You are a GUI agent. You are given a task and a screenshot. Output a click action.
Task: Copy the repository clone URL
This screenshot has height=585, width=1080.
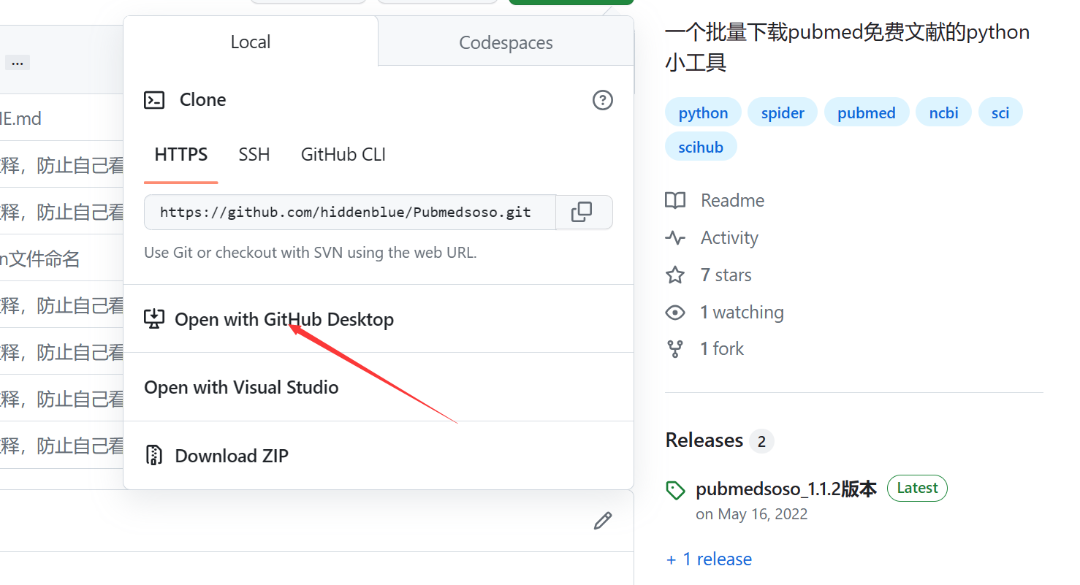click(583, 211)
